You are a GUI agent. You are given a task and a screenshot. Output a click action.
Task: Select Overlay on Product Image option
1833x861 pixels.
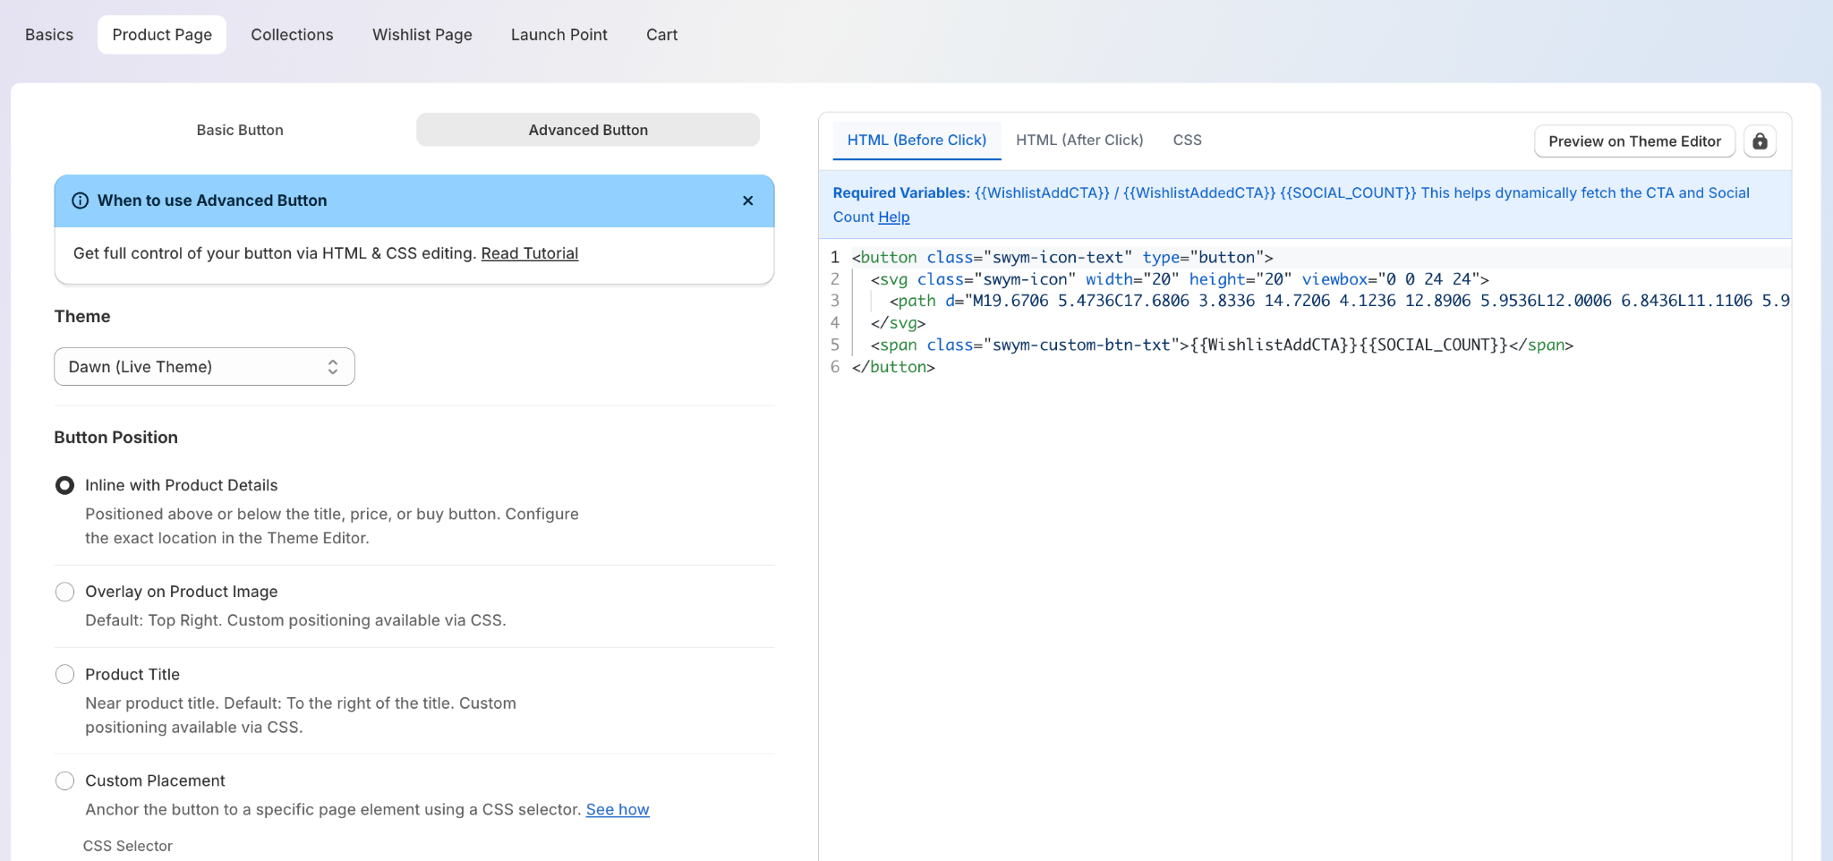[x=64, y=592]
